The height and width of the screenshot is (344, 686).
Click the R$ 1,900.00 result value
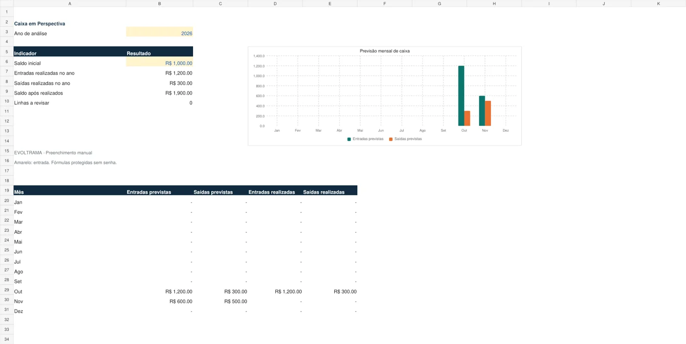[x=178, y=93]
